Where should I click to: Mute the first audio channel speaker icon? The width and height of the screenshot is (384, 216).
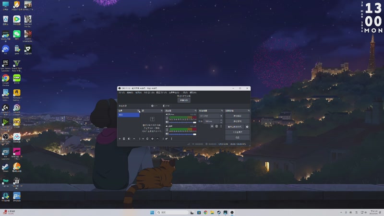point(167,122)
